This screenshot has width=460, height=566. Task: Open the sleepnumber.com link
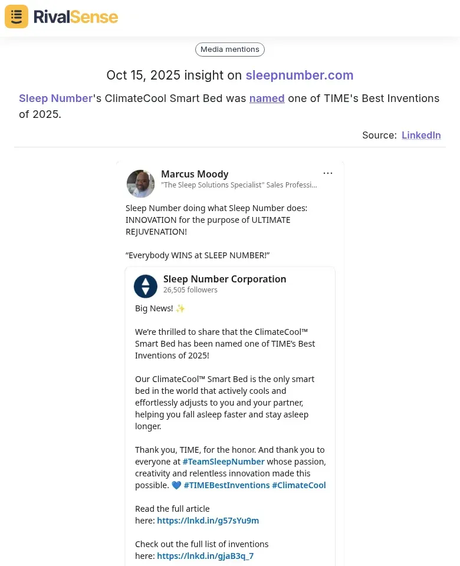300,75
